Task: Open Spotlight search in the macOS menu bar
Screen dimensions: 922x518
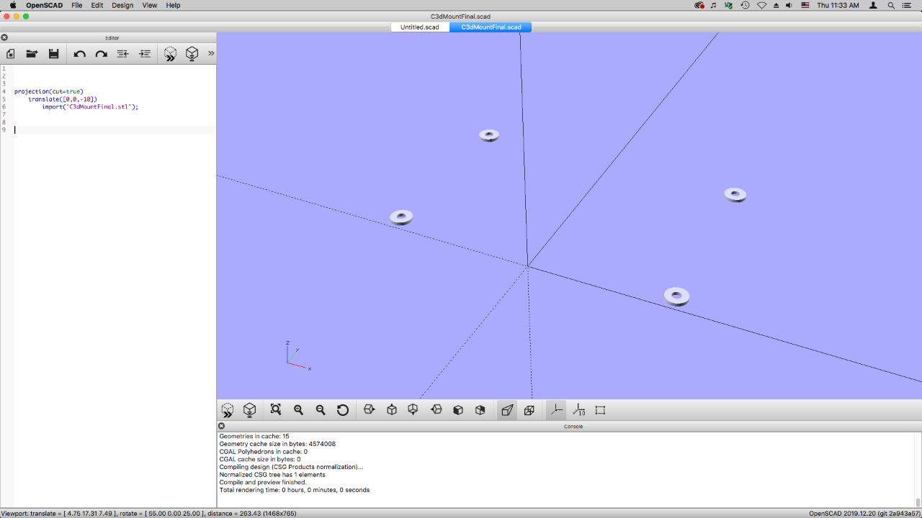Action: 891,5
